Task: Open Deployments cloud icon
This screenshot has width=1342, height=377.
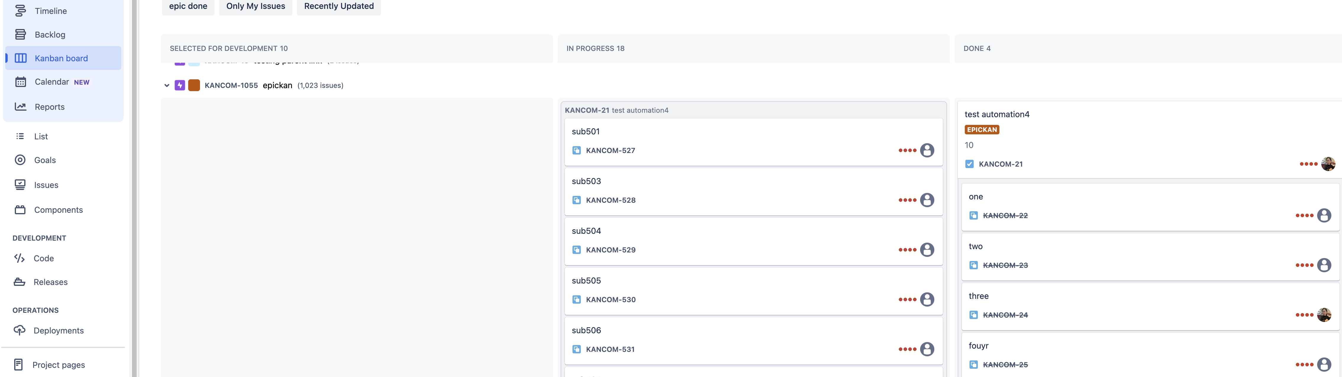Action: pos(19,331)
